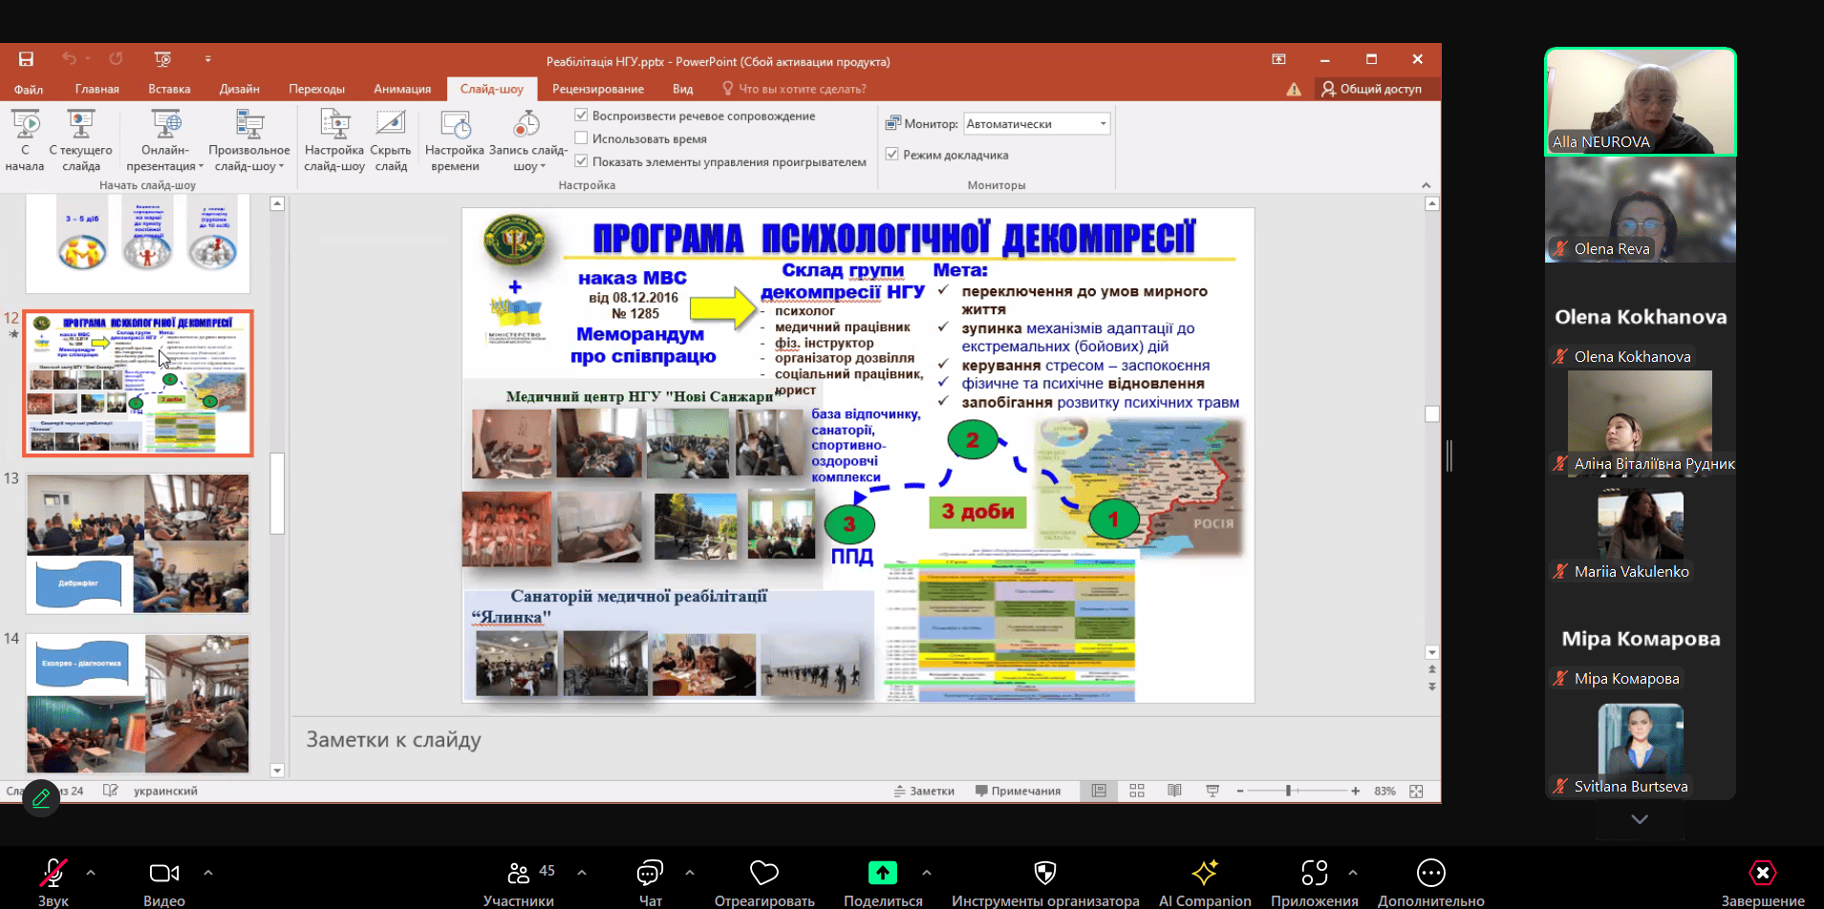
Task: Select slide 14 thumbnail
Action: [138, 704]
